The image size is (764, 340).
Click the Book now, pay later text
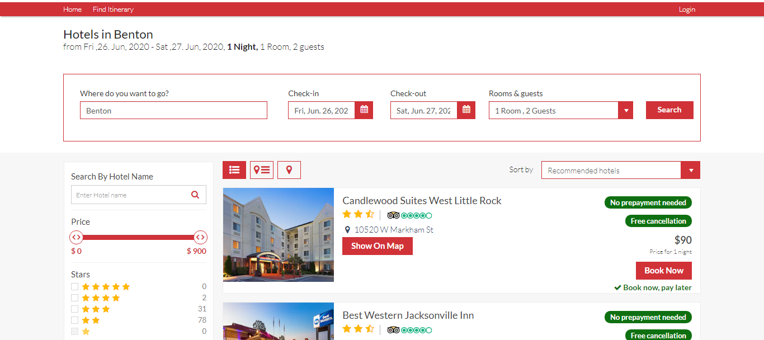click(x=657, y=287)
